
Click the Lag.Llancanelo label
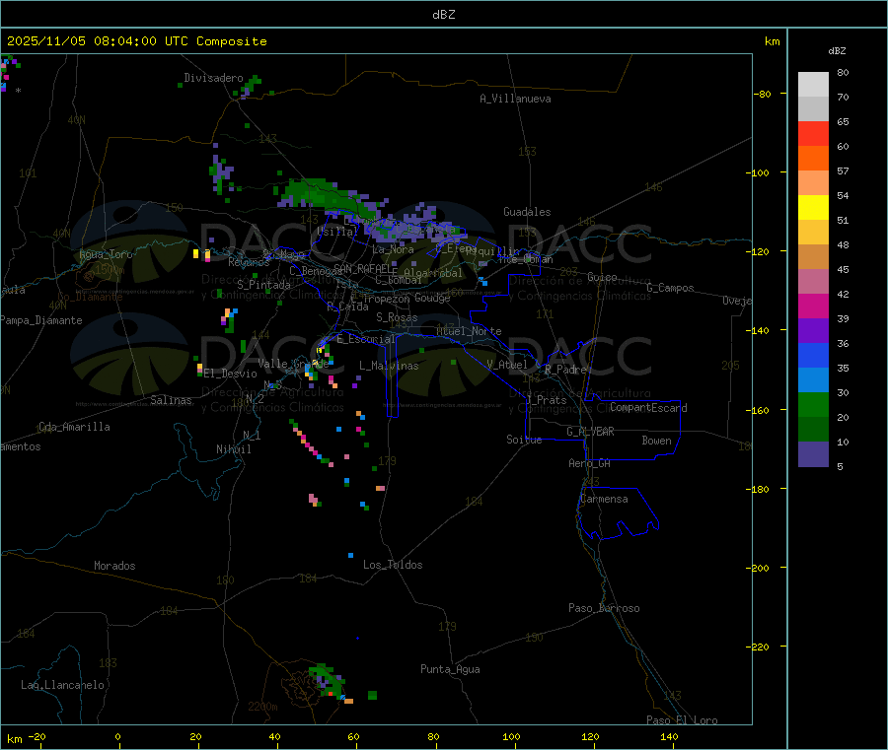[62, 685]
